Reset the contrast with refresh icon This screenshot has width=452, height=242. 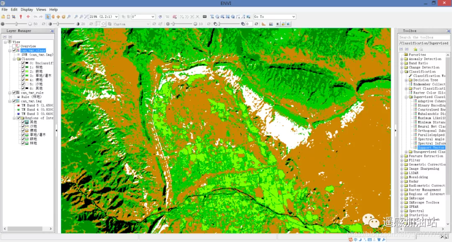[91, 24]
